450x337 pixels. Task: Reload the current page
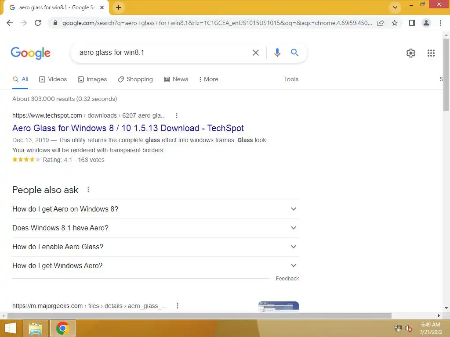point(38,23)
